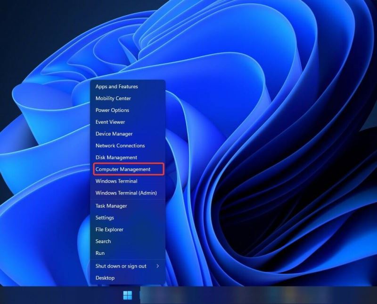
Task: Open Settings from the menu
Action: click(x=105, y=218)
